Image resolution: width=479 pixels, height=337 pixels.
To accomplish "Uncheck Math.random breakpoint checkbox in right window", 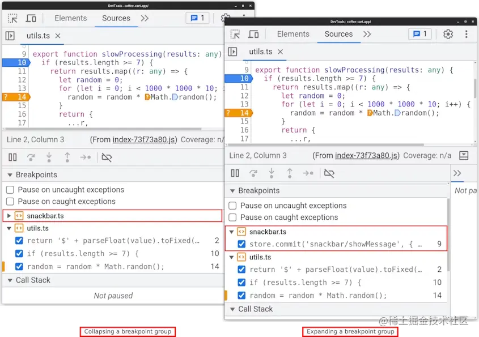I will point(241,296).
